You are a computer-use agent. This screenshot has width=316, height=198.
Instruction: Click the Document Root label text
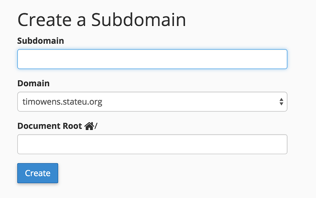tap(49, 126)
